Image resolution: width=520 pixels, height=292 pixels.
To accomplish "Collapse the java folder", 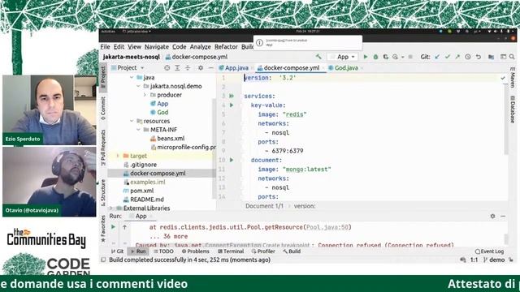I will click(x=132, y=78).
